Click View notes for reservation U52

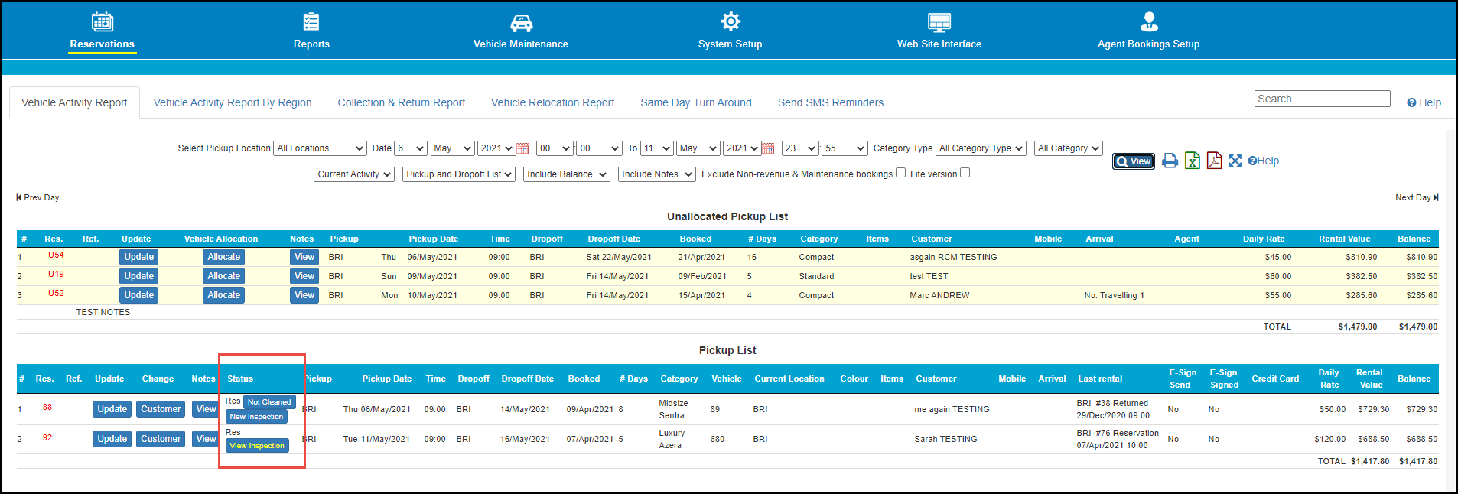pos(304,295)
